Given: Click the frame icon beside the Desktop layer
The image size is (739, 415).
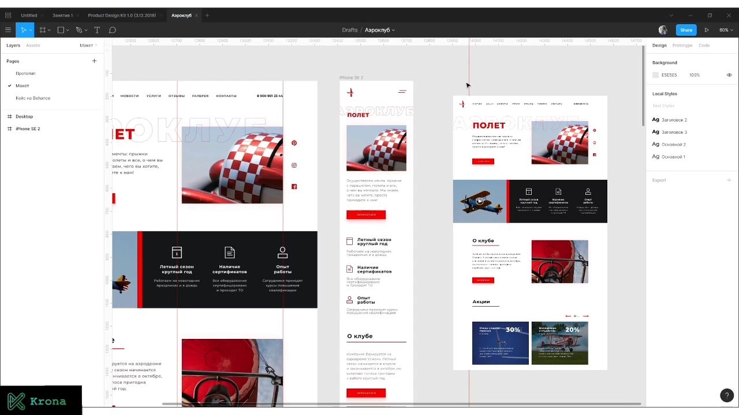Looking at the screenshot, I should click(9, 116).
